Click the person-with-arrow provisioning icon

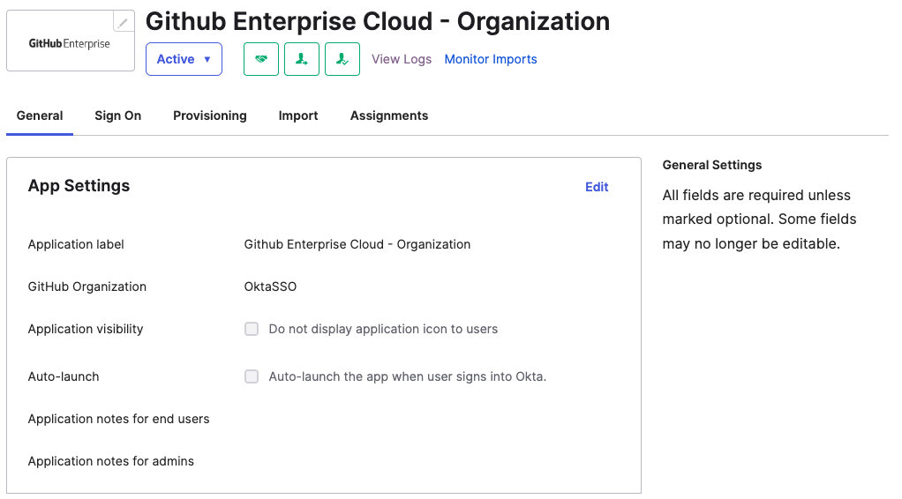pyautogui.click(x=302, y=59)
